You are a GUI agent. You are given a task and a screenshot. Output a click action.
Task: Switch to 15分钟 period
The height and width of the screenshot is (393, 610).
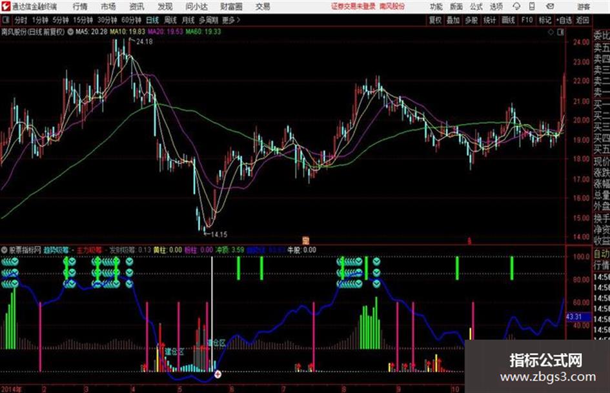click(83, 20)
